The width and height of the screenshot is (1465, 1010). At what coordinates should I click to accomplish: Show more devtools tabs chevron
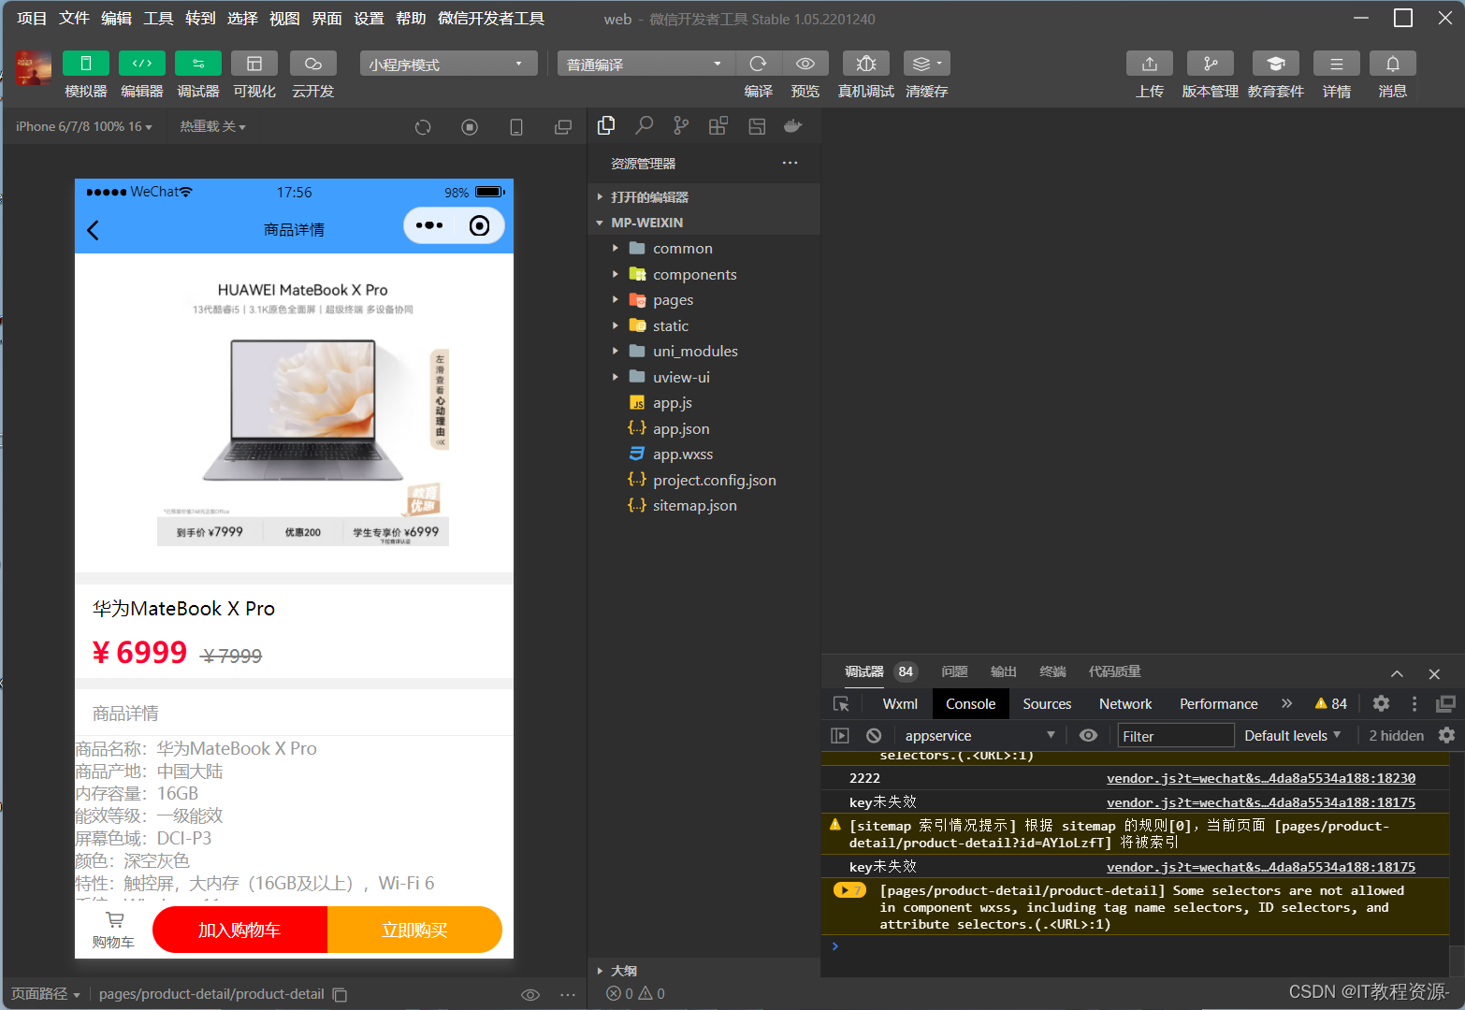(x=1286, y=704)
